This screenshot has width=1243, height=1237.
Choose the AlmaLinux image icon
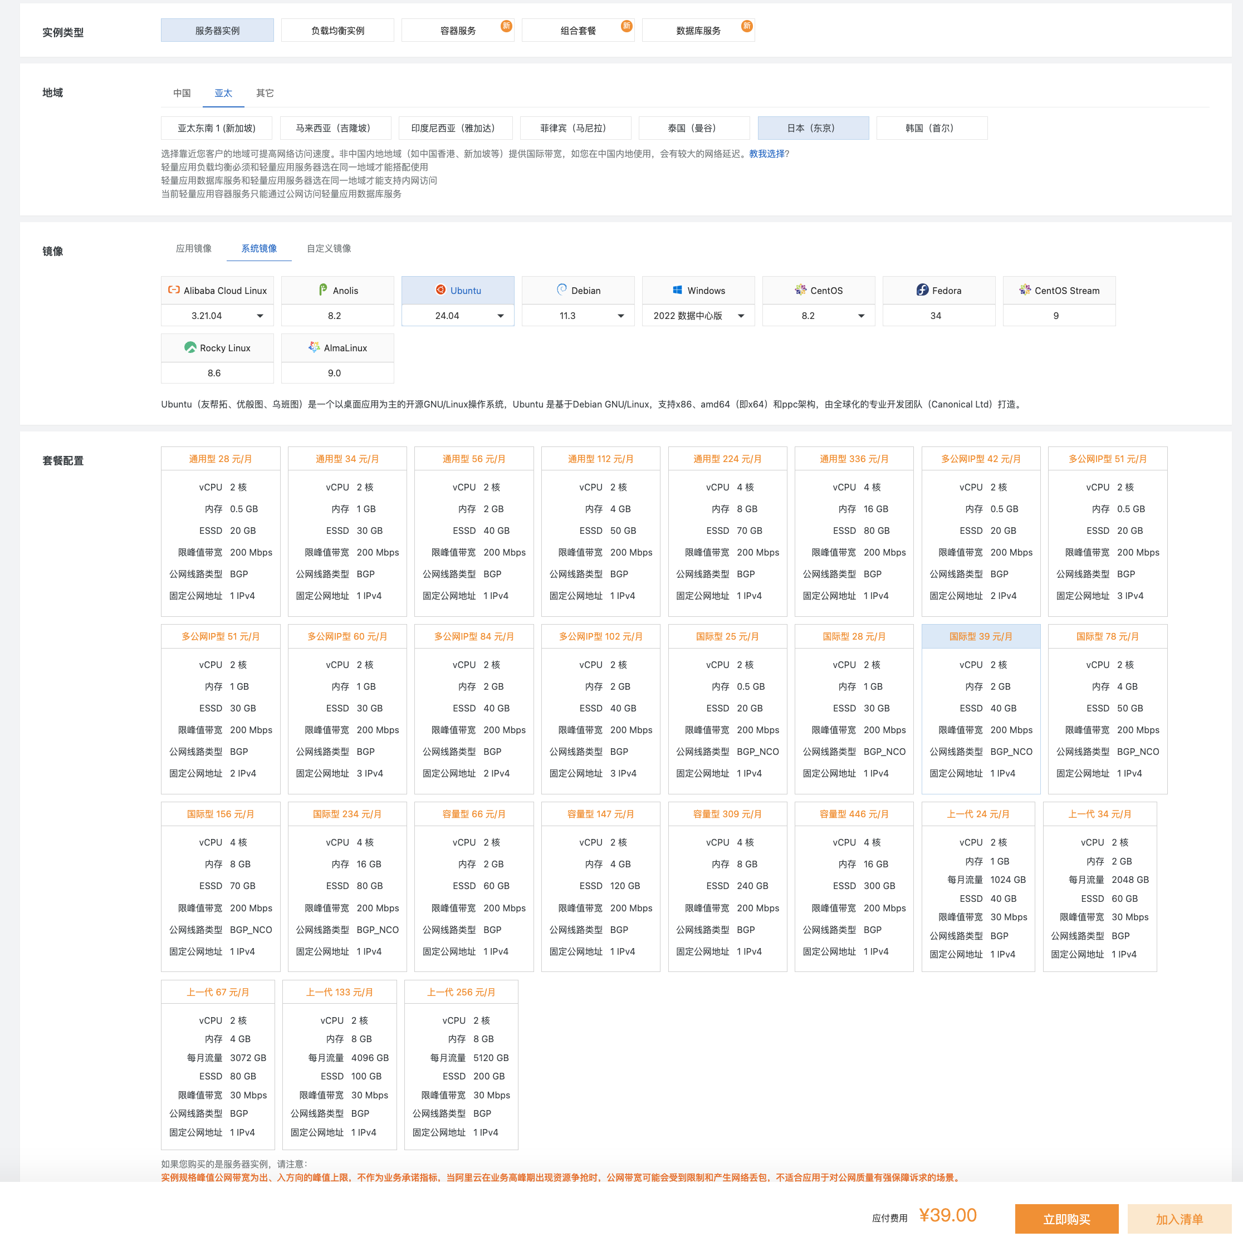click(314, 347)
